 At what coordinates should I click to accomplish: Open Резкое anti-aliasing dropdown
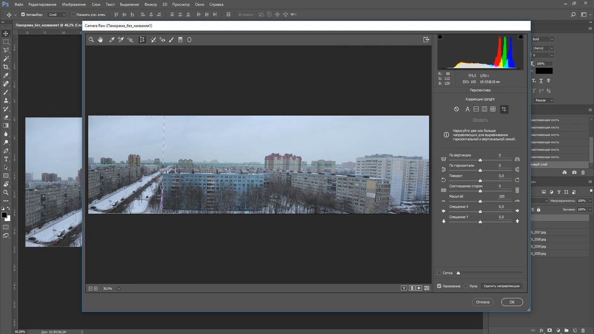click(544, 100)
